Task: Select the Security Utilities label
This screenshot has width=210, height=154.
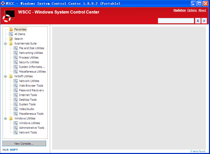Action: tap(29, 62)
